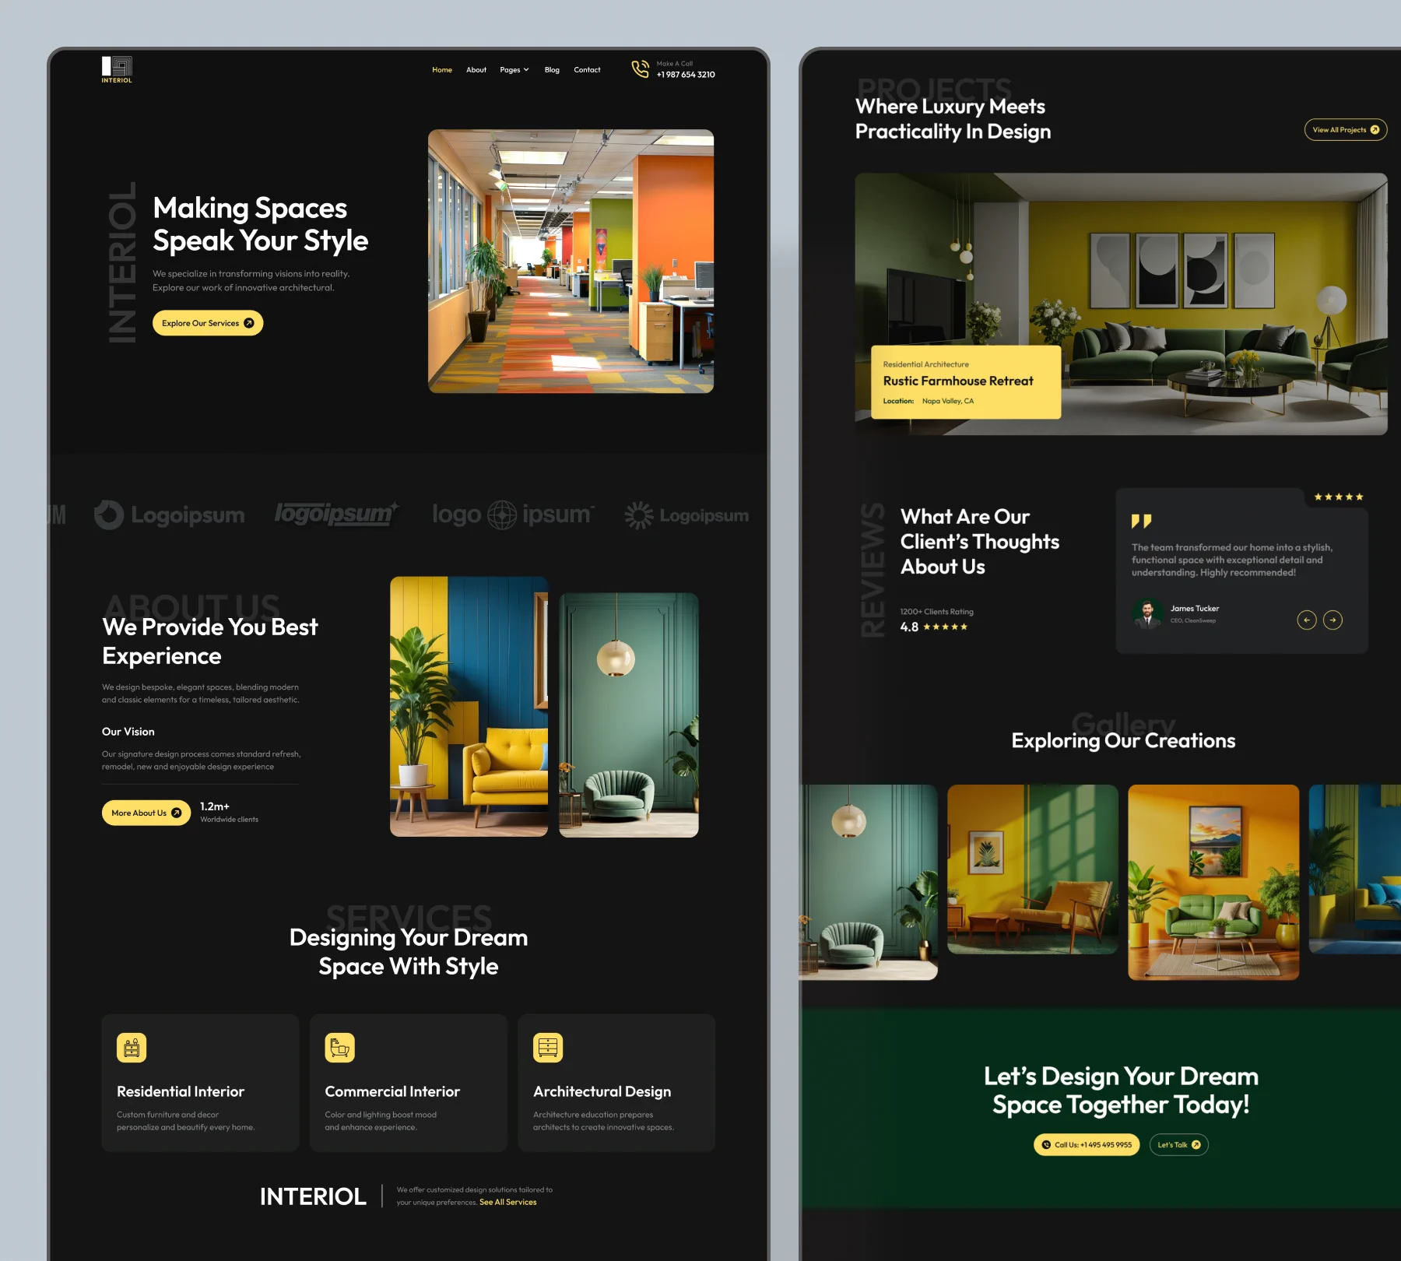Image resolution: width=1401 pixels, height=1261 pixels.
Task: Show the next testimonial with the right arrow
Action: click(x=1333, y=620)
